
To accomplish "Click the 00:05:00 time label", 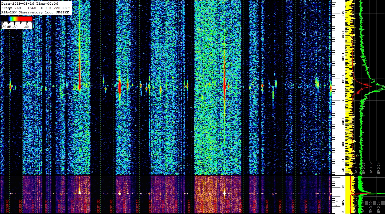I will pos(281,206).
